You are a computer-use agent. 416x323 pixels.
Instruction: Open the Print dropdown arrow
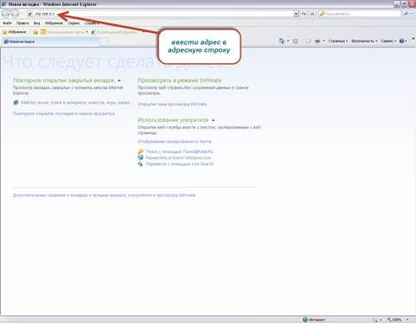323,41
